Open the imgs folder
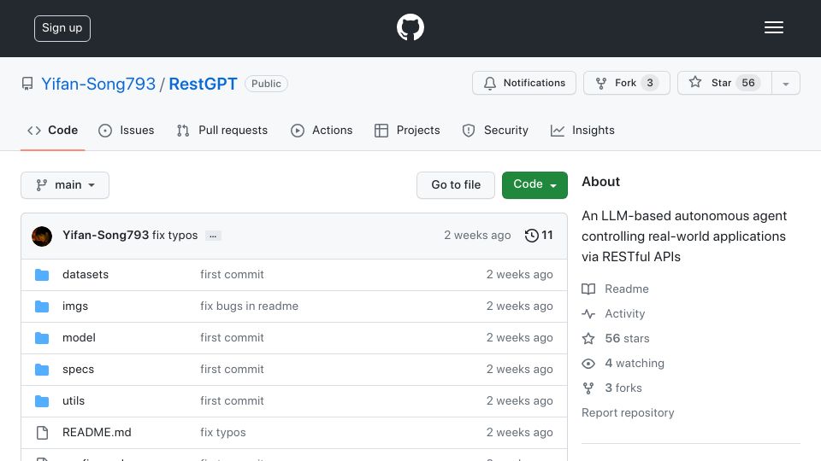 [x=75, y=306]
